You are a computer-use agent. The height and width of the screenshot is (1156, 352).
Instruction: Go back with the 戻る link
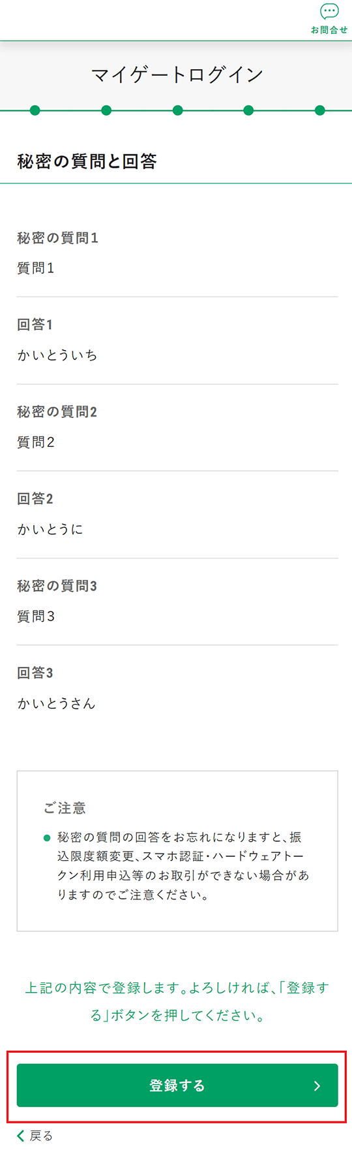[x=41, y=1136]
